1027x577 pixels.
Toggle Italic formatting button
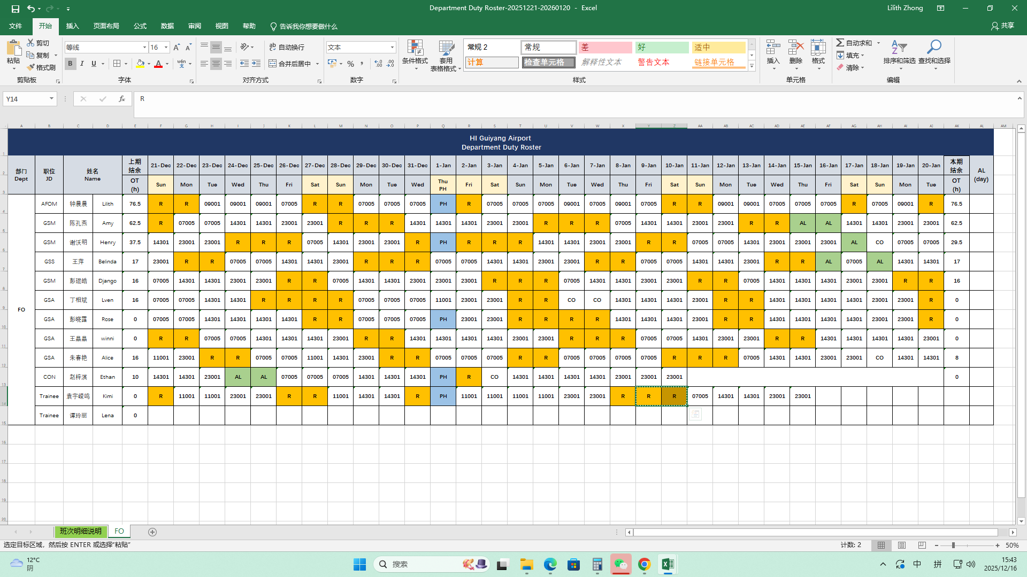82,64
